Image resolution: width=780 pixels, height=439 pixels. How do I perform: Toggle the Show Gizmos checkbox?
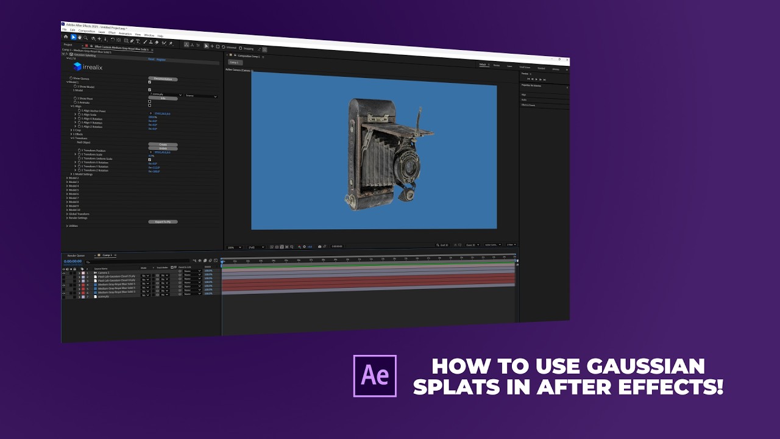150,82
